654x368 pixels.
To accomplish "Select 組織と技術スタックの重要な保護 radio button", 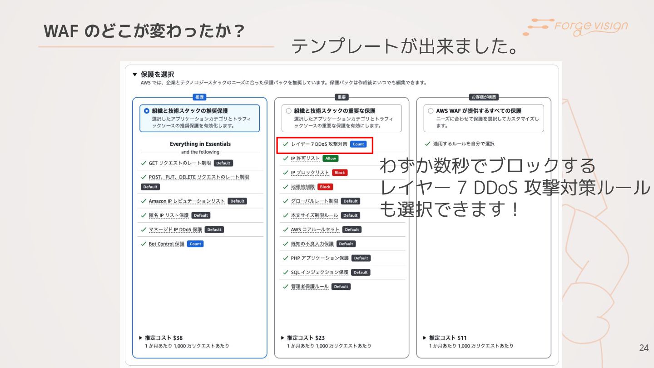I will point(288,111).
